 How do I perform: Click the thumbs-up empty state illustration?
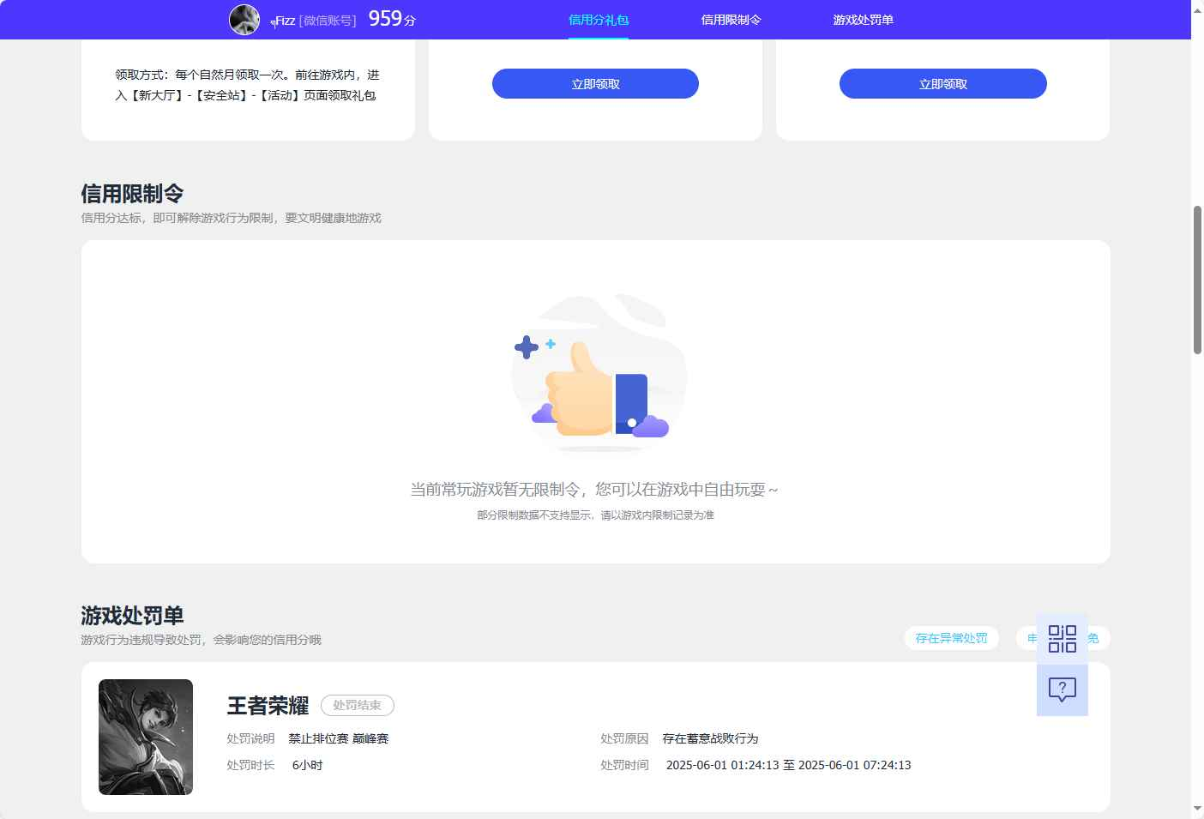(x=599, y=373)
